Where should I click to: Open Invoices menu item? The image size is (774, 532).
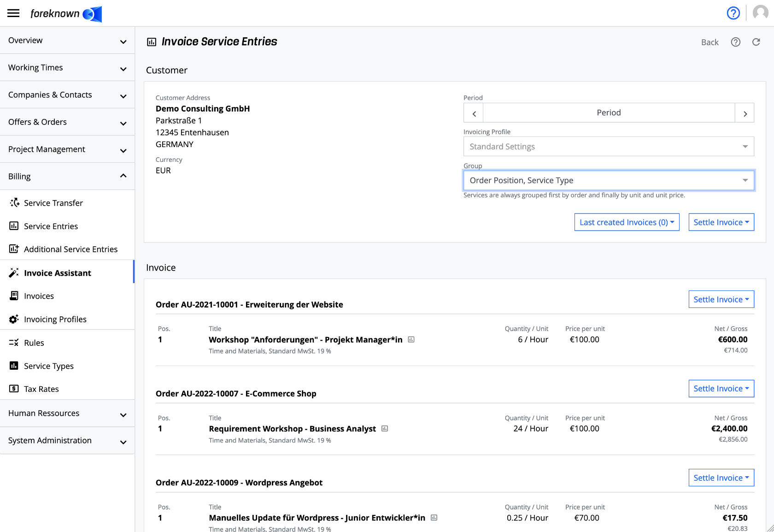[67, 296]
